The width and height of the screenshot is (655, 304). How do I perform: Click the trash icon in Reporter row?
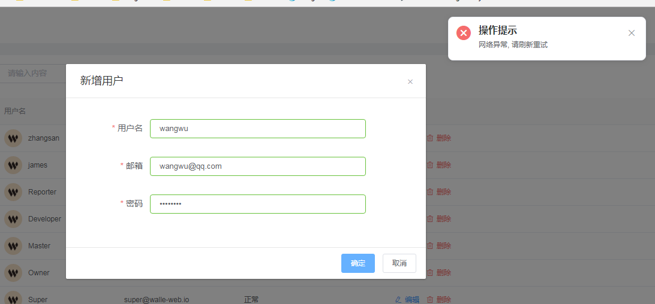click(x=430, y=192)
